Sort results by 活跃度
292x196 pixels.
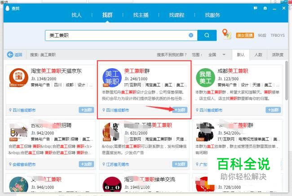(x=278, y=55)
